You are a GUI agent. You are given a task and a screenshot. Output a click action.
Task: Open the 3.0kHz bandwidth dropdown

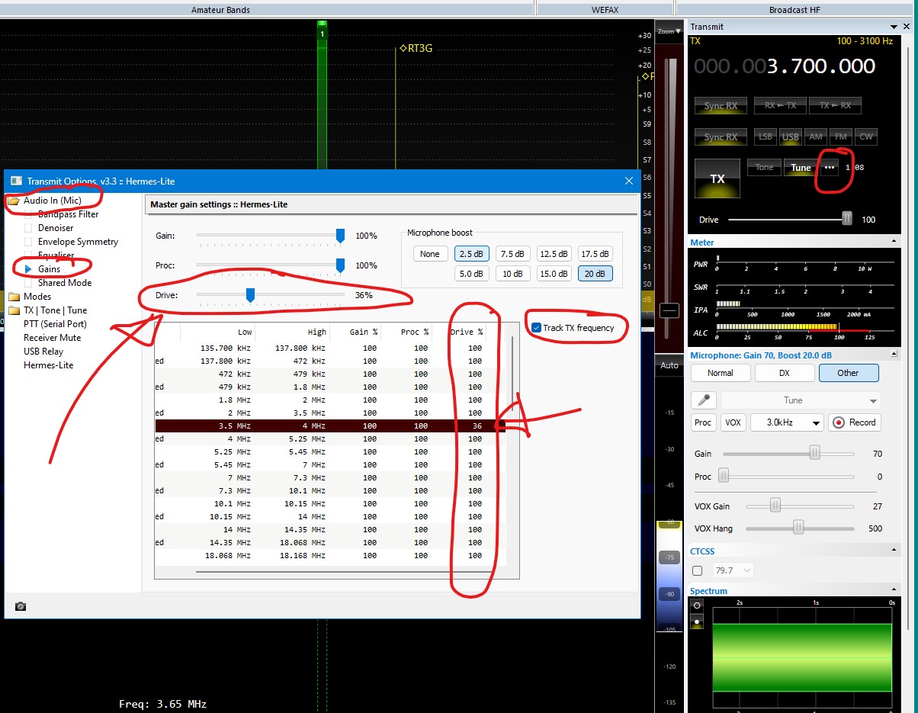[x=787, y=422]
